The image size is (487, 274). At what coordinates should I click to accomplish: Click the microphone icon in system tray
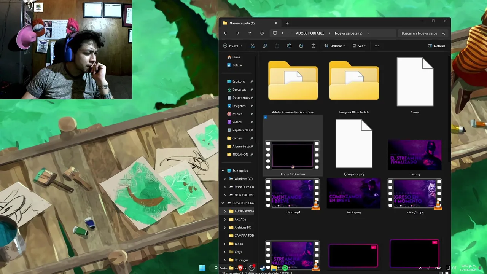[x=429, y=268]
